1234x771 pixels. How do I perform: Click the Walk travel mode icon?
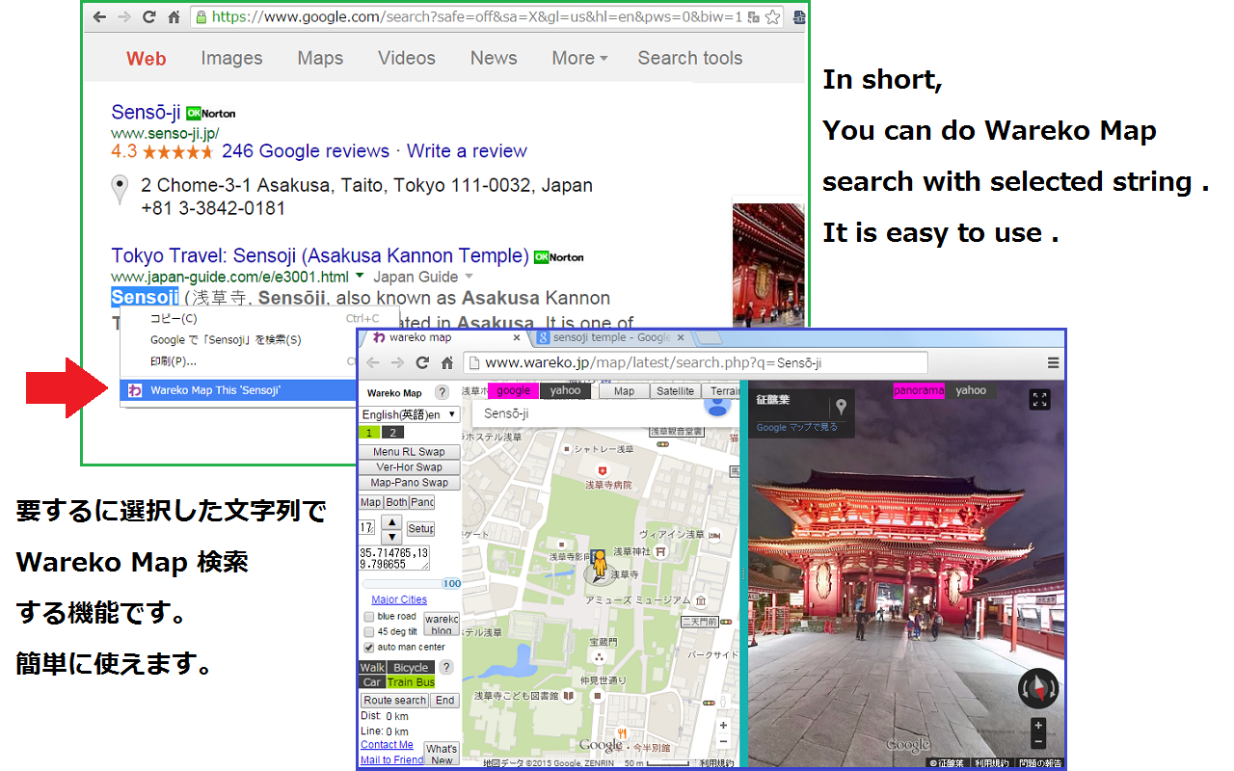coord(372,667)
